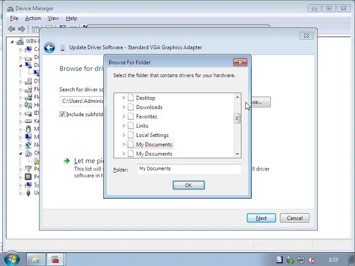
Task: Expand the Processors category in Device Manager
Action: (20, 177)
